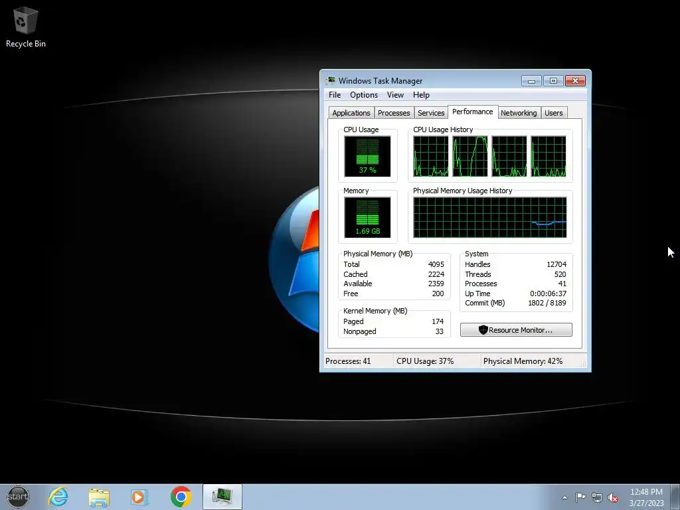Open the Action Center flag icon
This screenshot has height=510, width=680.
[x=580, y=497]
